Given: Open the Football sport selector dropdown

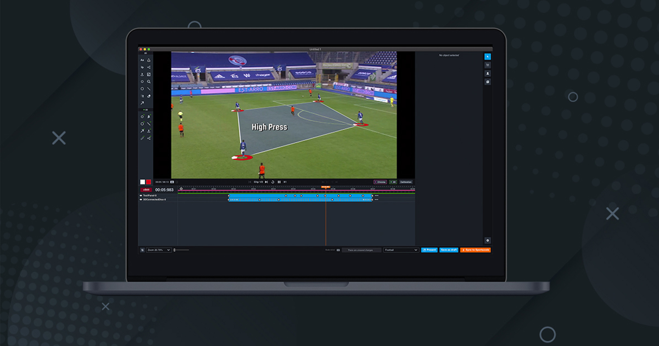Looking at the screenshot, I should pos(401,250).
